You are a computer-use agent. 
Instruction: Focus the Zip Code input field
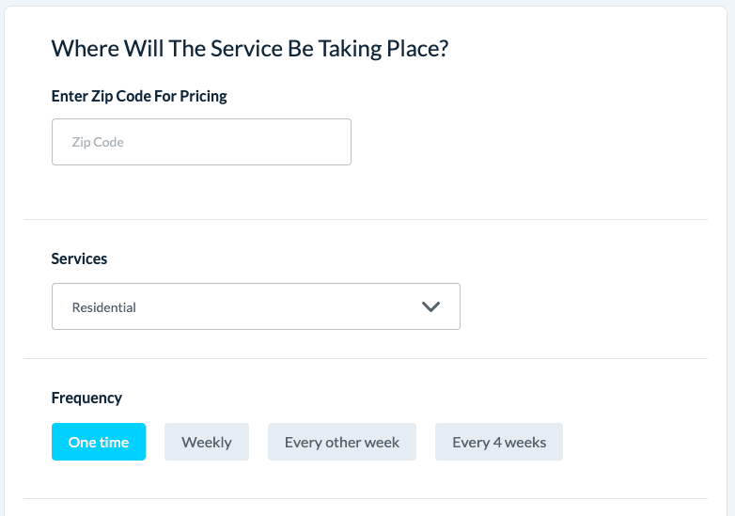[201, 142]
